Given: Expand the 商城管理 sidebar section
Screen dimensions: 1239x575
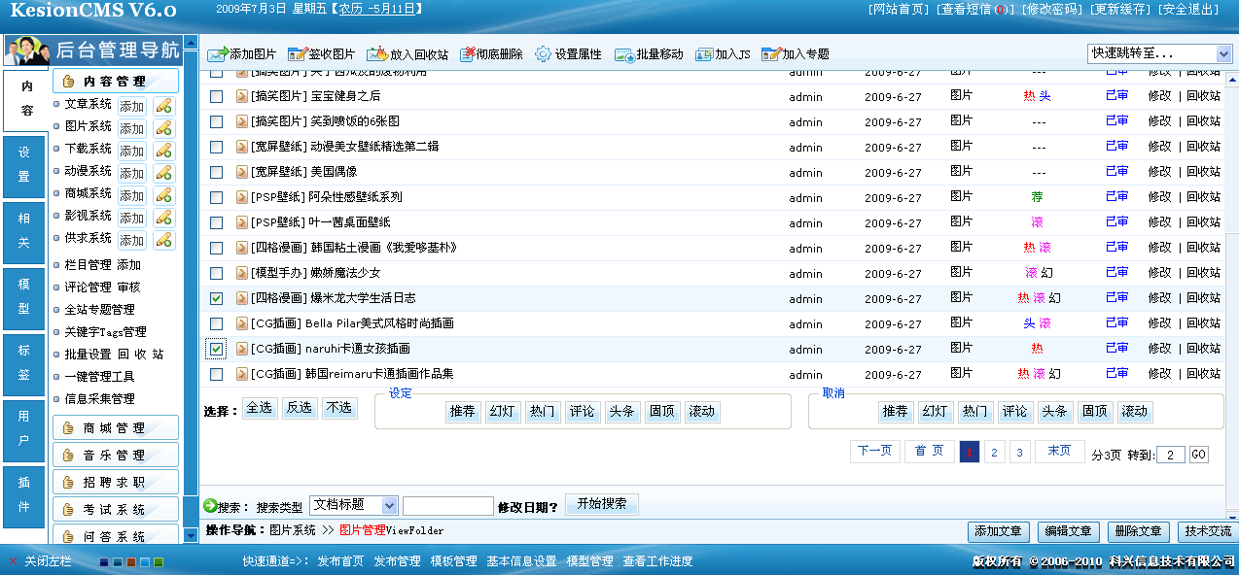Looking at the screenshot, I should 115,428.
